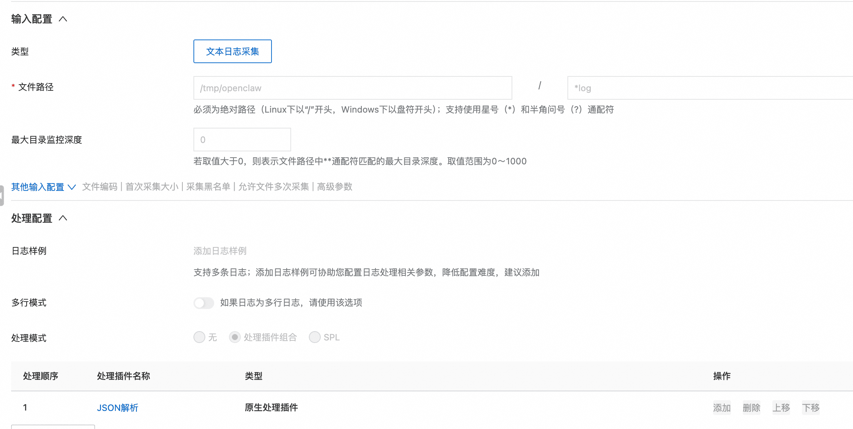This screenshot has width=853, height=429.
Task: Select 处理插件组合 radio option
Action: point(235,337)
